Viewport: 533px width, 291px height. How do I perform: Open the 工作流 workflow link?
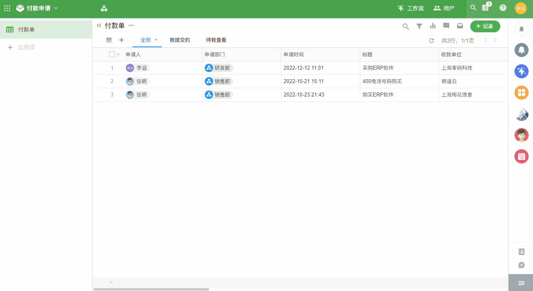(410, 8)
